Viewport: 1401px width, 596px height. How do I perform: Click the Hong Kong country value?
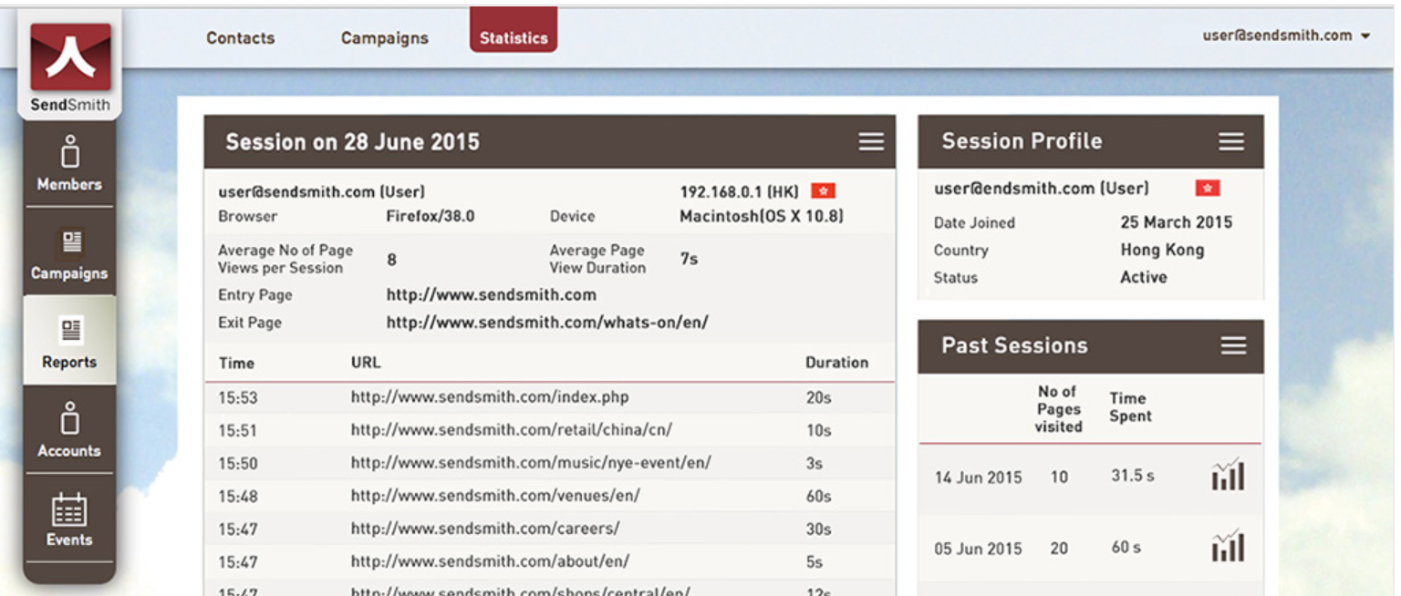click(1162, 251)
